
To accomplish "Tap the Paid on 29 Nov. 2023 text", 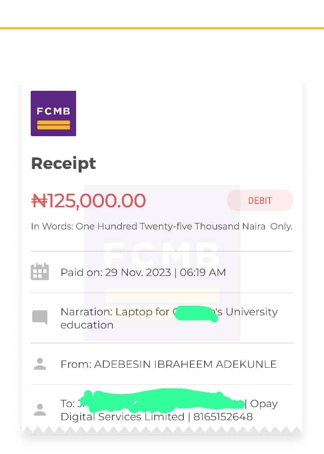I will (143, 272).
